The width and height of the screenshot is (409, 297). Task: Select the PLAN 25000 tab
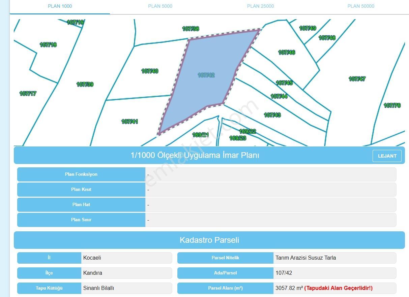[x=260, y=6]
